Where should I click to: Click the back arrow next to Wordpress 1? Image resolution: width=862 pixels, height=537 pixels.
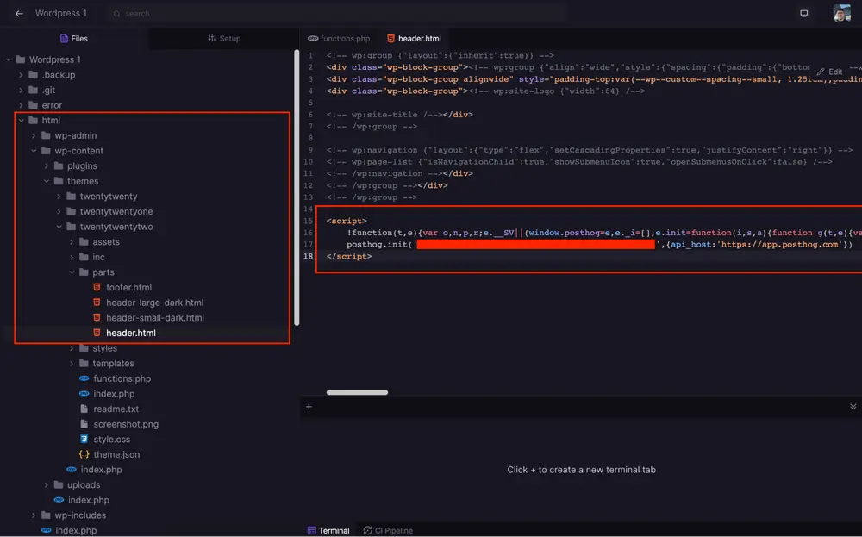(19, 13)
